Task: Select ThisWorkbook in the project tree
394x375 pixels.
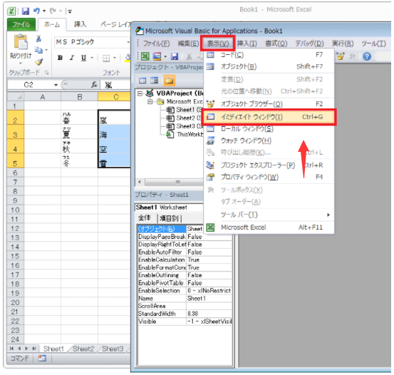Action: coord(185,134)
